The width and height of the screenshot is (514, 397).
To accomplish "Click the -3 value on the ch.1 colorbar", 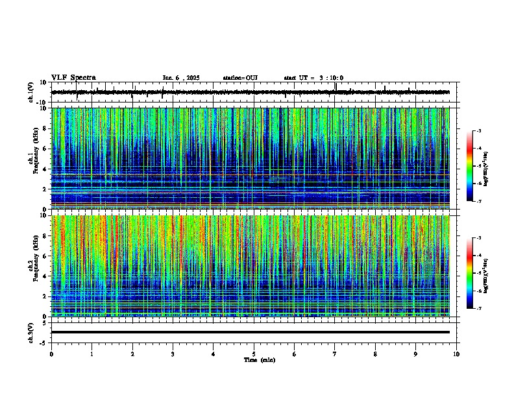I will point(478,131).
